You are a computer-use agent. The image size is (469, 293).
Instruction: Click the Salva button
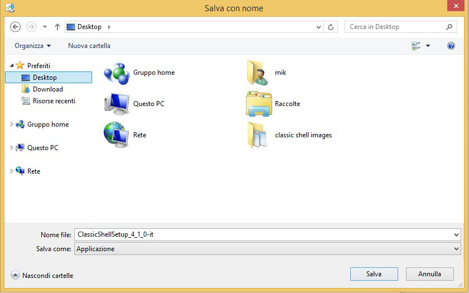click(374, 274)
